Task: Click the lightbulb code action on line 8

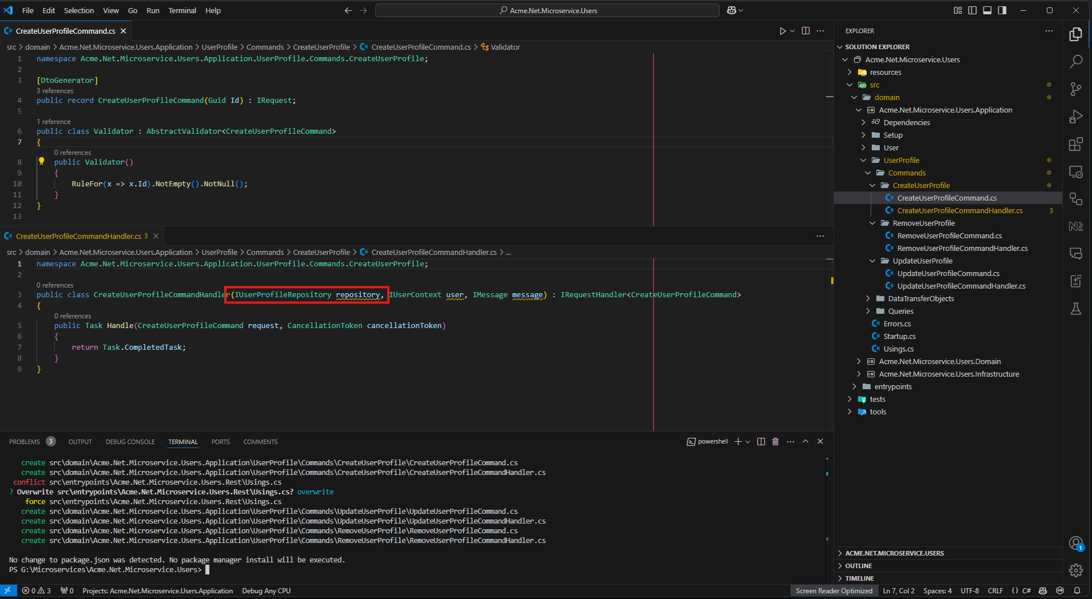Action: coord(41,161)
